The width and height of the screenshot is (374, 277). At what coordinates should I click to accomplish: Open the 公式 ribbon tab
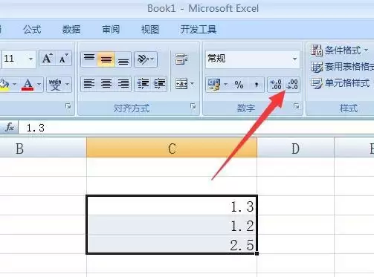[x=32, y=30]
